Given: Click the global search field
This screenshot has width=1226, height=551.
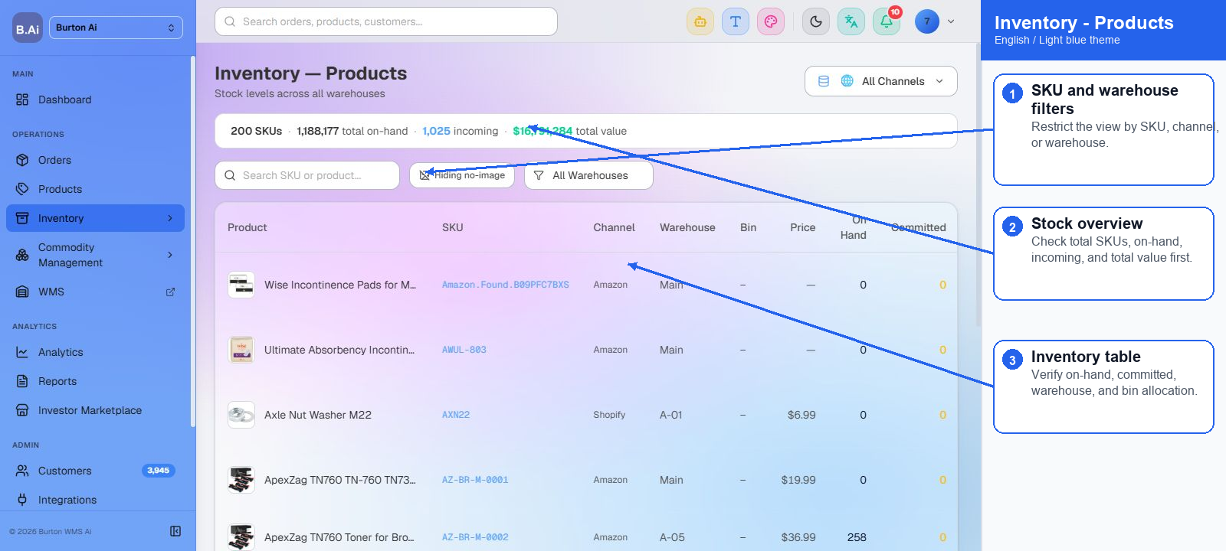Looking at the screenshot, I should click(386, 21).
